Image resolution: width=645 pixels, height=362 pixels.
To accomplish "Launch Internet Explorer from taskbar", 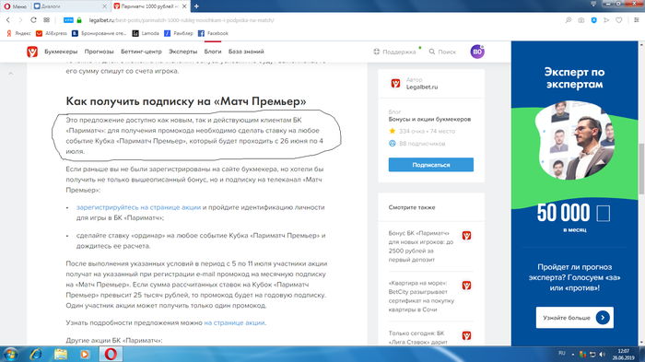I will pos(36,355).
